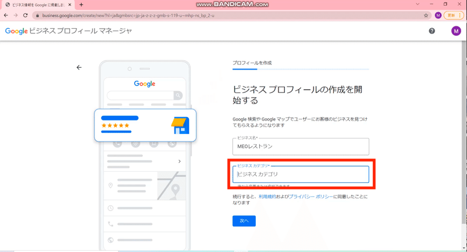Click the プロフィールを作成 step label
This screenshot has height=252, width=467.
[252, 63]
